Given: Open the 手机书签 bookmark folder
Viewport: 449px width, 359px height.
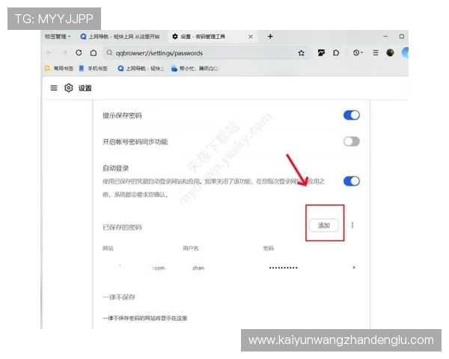Looking at the screenshot, I should click(93, 68).
